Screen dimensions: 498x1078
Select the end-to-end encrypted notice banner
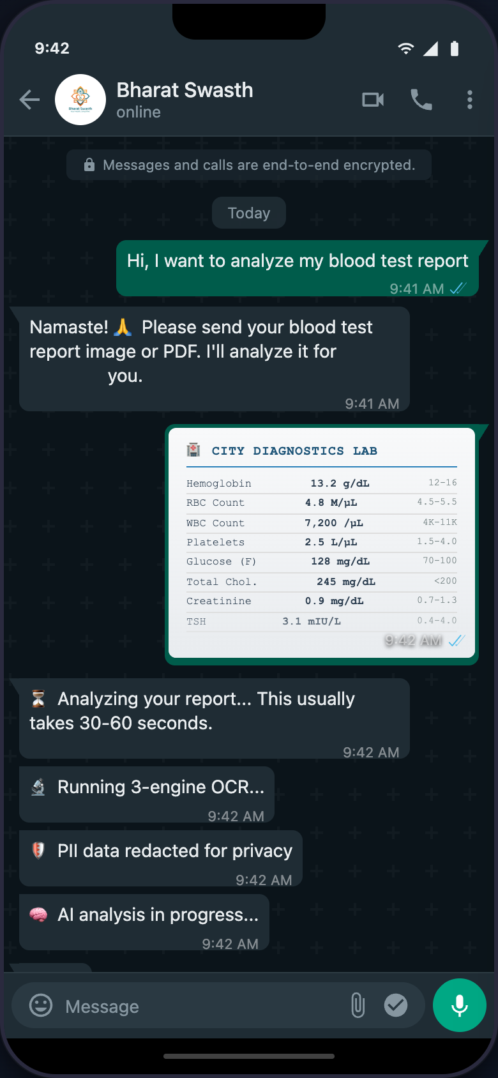tap(248, 165)
